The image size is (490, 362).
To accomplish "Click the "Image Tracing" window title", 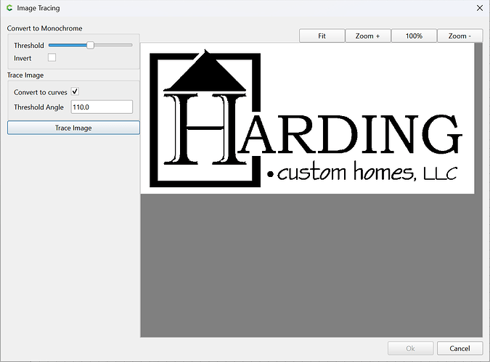I will tap(38, 8).
